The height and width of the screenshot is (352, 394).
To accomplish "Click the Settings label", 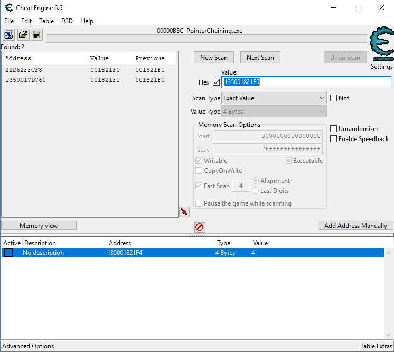I will point(381,67).
